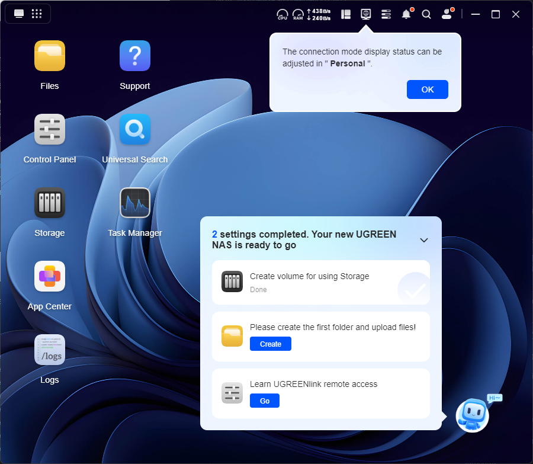
Task: Click Create to make first folder
Action: (x=271, y=344)
